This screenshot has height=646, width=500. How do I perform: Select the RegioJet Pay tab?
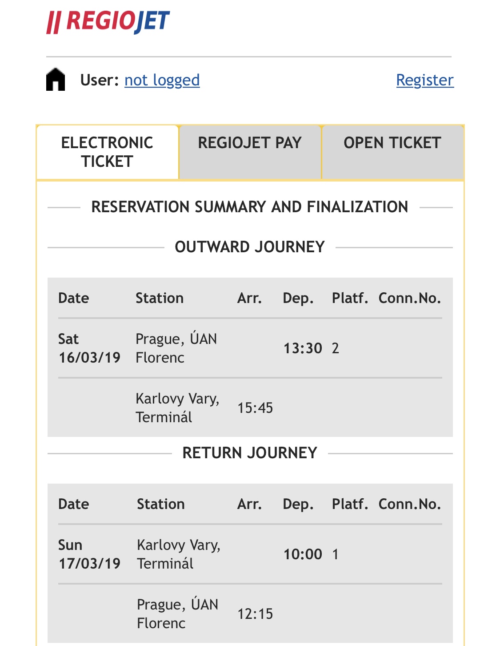250,152
